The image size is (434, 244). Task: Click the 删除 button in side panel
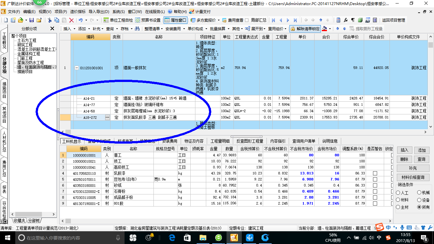(x=404, y=159)
